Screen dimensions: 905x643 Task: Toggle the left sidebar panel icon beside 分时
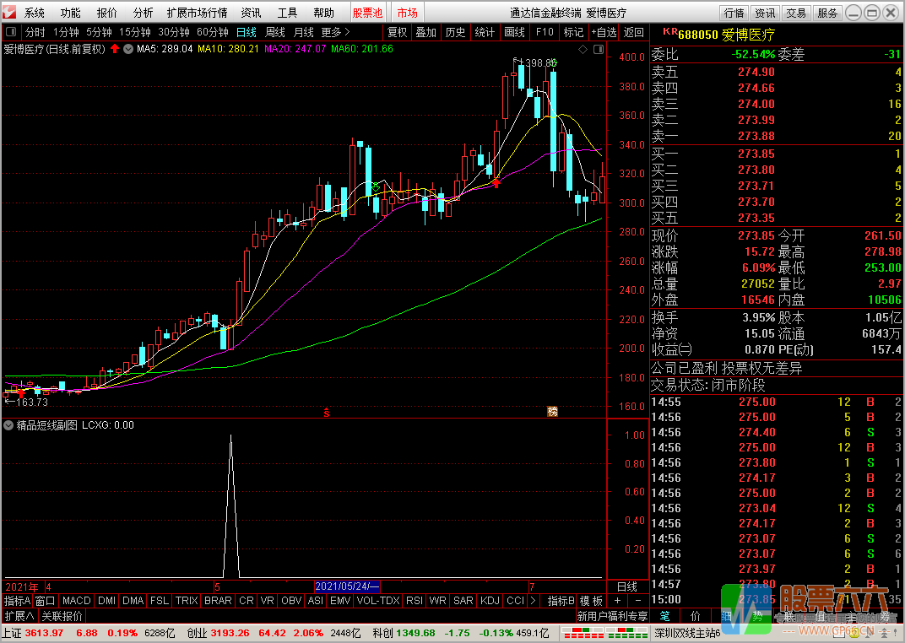11,32
